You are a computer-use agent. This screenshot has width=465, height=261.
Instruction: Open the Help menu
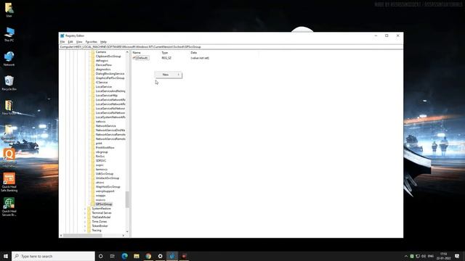pyautogui.click(x=103, y=42)
